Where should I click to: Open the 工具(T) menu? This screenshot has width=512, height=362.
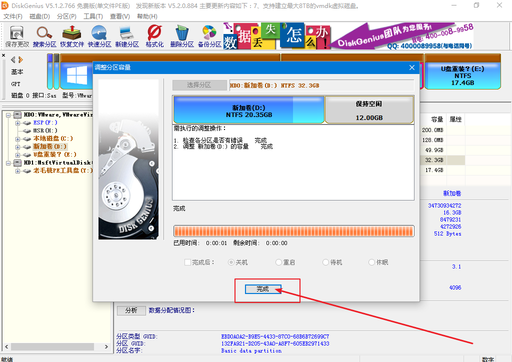pyautogui.click(x=93, y=16)
